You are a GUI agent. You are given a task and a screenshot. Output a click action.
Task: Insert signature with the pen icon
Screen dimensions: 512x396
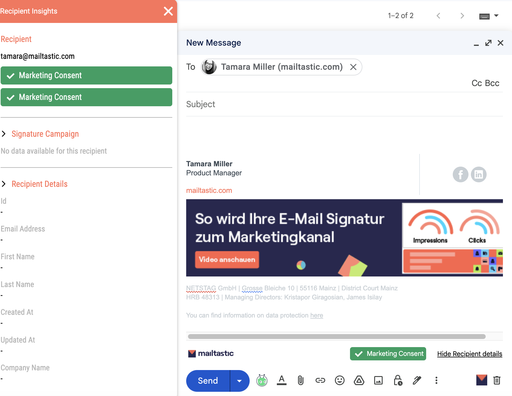(x=417, y=380)
